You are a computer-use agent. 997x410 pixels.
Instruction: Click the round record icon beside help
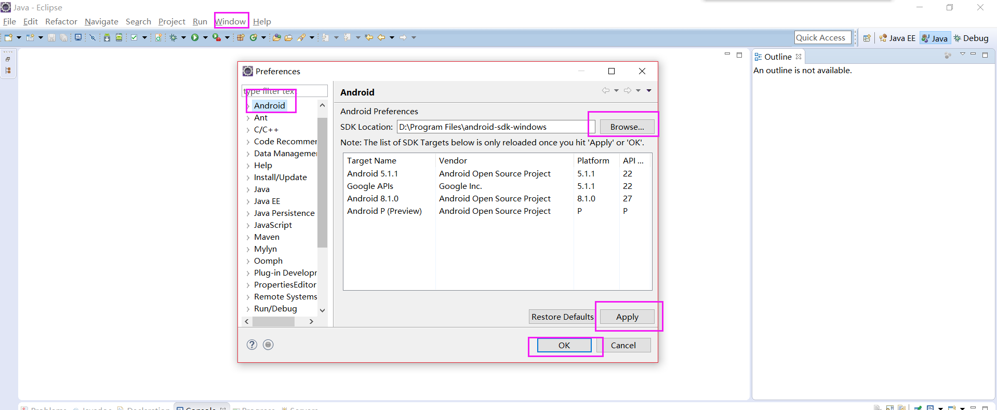[268, 345]
